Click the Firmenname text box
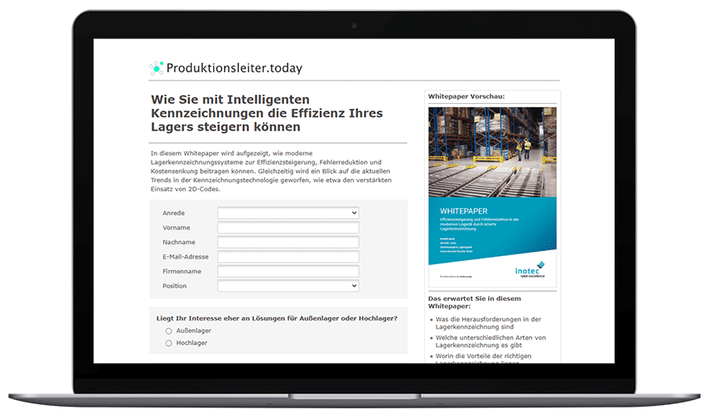This screenshot has height=410, width=708. click(287, 271)
